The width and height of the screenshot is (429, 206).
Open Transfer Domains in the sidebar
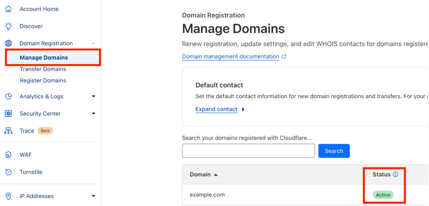[43, 69]
